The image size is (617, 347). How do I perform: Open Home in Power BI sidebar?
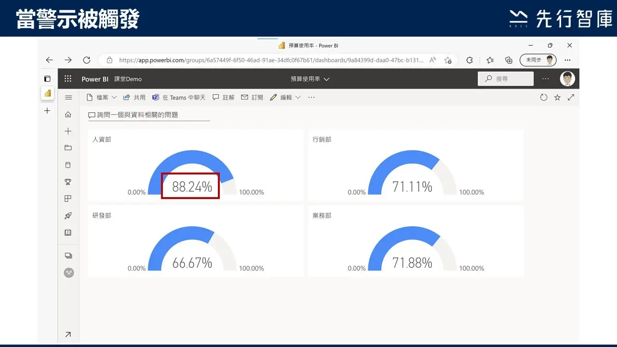click(68, 114)
